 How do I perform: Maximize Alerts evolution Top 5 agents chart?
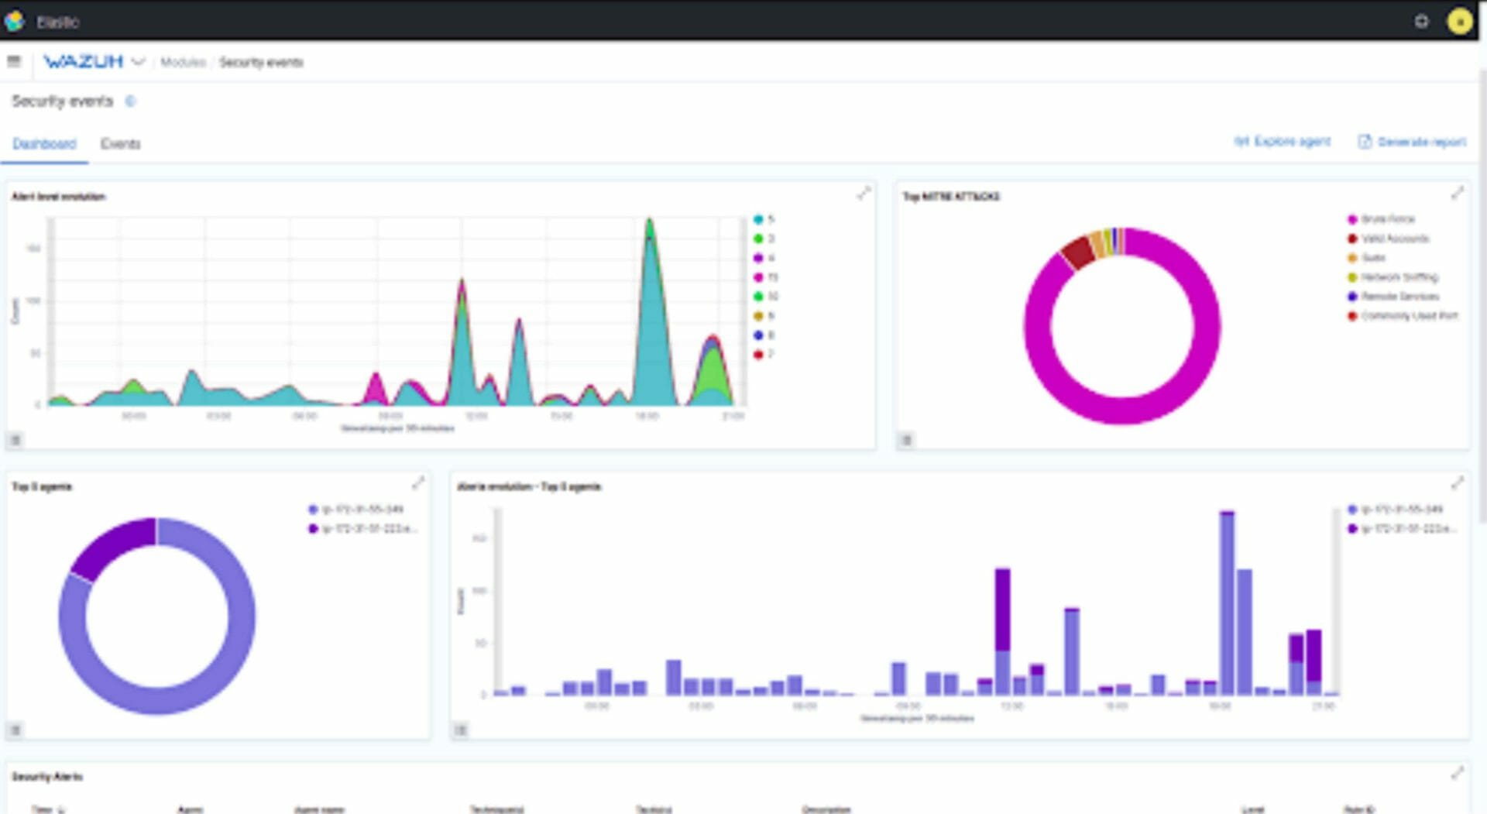[x=1457, y=484]
